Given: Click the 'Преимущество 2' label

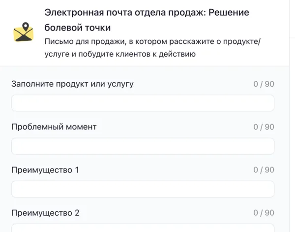Looking at the screenshot, I should (45, 213).
